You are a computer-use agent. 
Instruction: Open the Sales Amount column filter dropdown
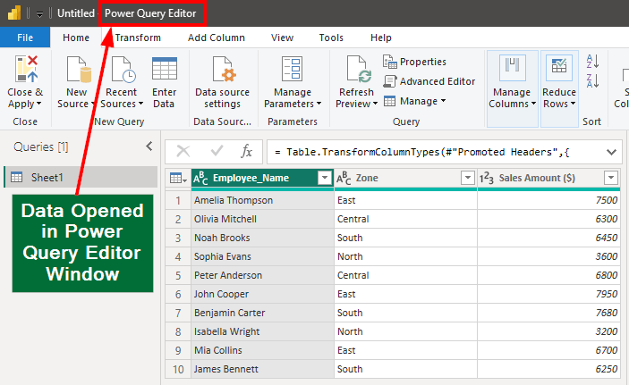(611, 178)
